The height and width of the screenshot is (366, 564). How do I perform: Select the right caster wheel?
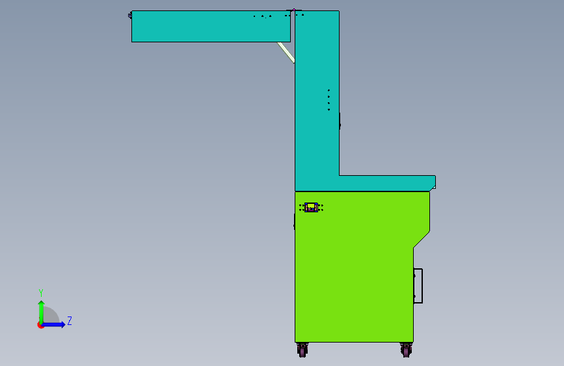point(406,350)
